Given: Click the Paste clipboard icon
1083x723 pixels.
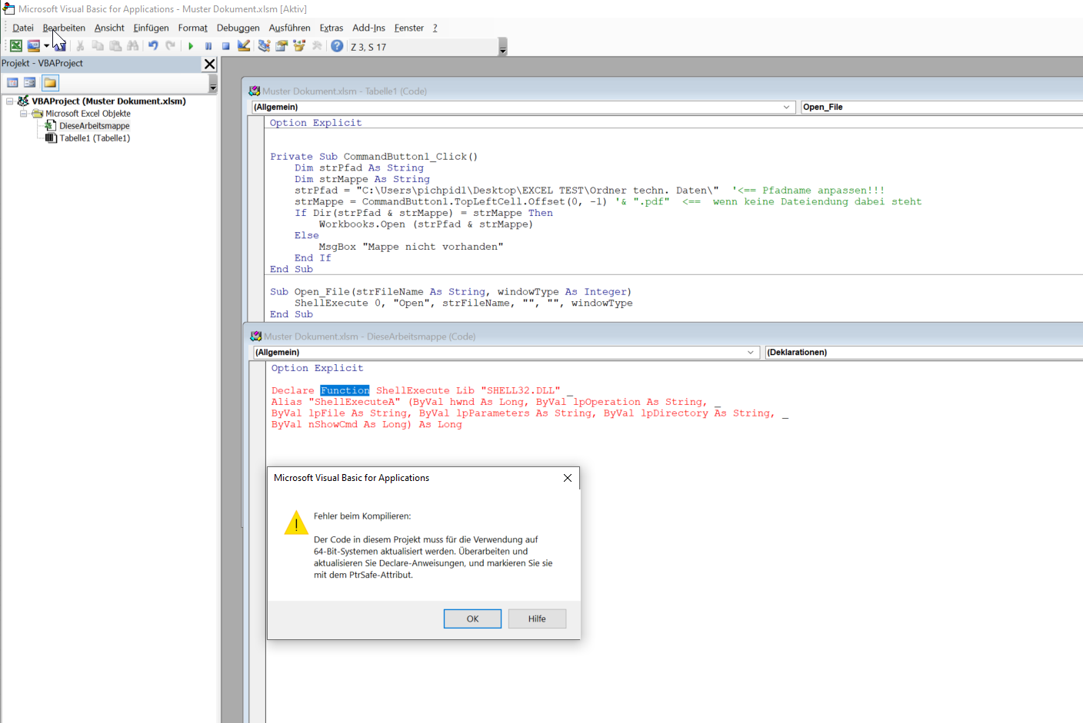Looking at the screenshot, I should (x=115, y=46).
